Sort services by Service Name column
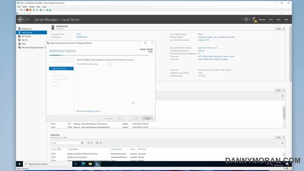 click(x=116, y=149)
